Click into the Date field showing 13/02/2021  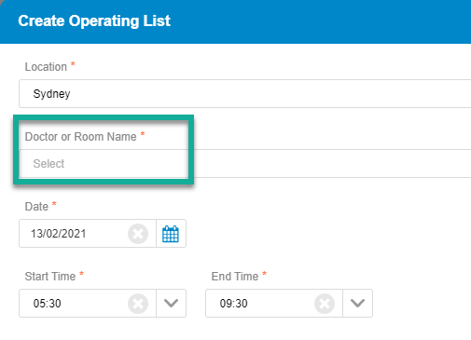73,234
